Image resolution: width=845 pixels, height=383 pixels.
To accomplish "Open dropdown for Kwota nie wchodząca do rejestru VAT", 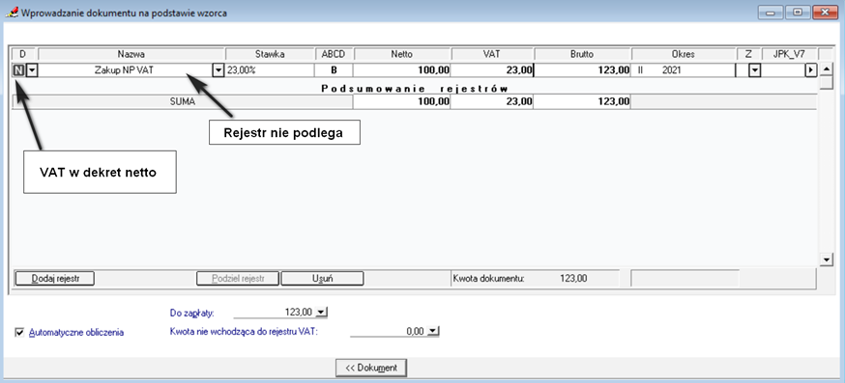I will 434,332.
